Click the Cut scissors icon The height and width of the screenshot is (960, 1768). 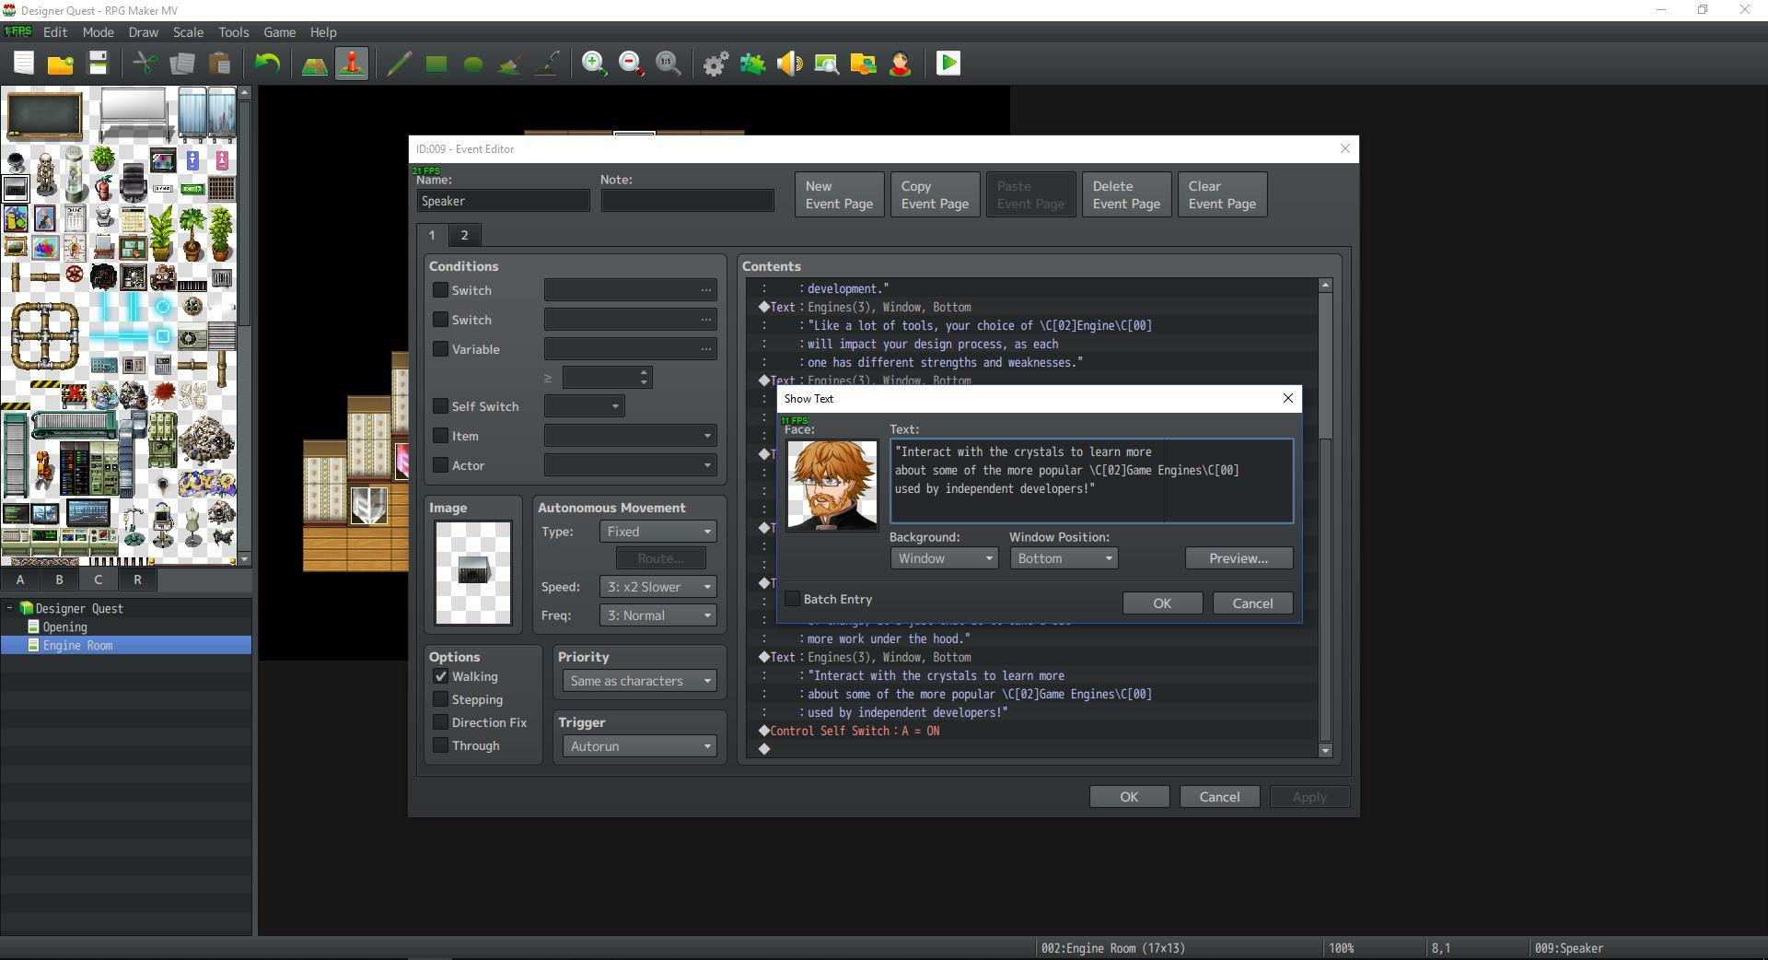145,64
